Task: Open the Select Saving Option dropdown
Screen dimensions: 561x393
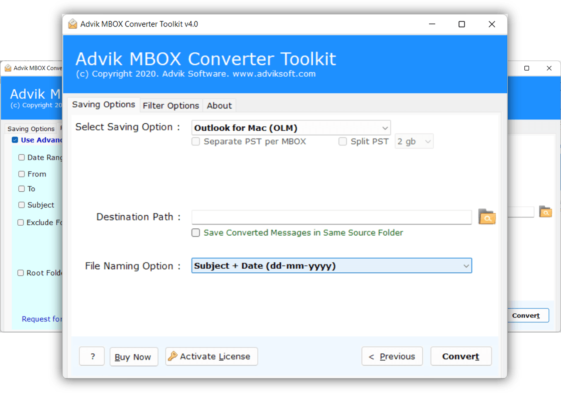Action: [x=291, y=128]
